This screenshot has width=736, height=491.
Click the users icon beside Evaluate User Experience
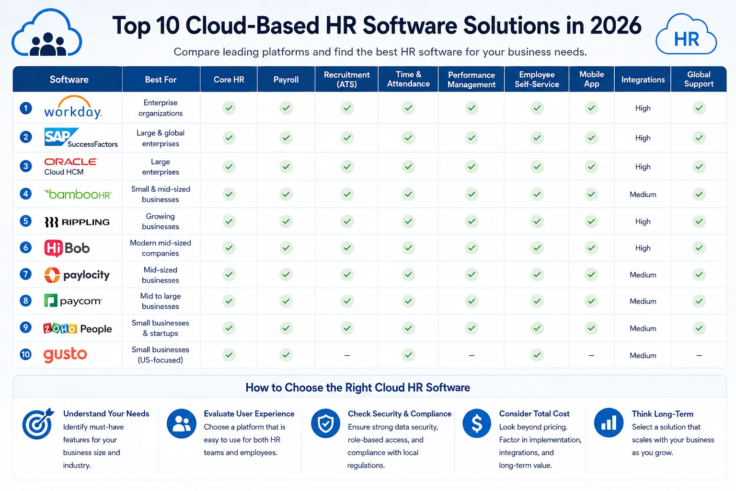pyautogui.click(x=182, y=423)
